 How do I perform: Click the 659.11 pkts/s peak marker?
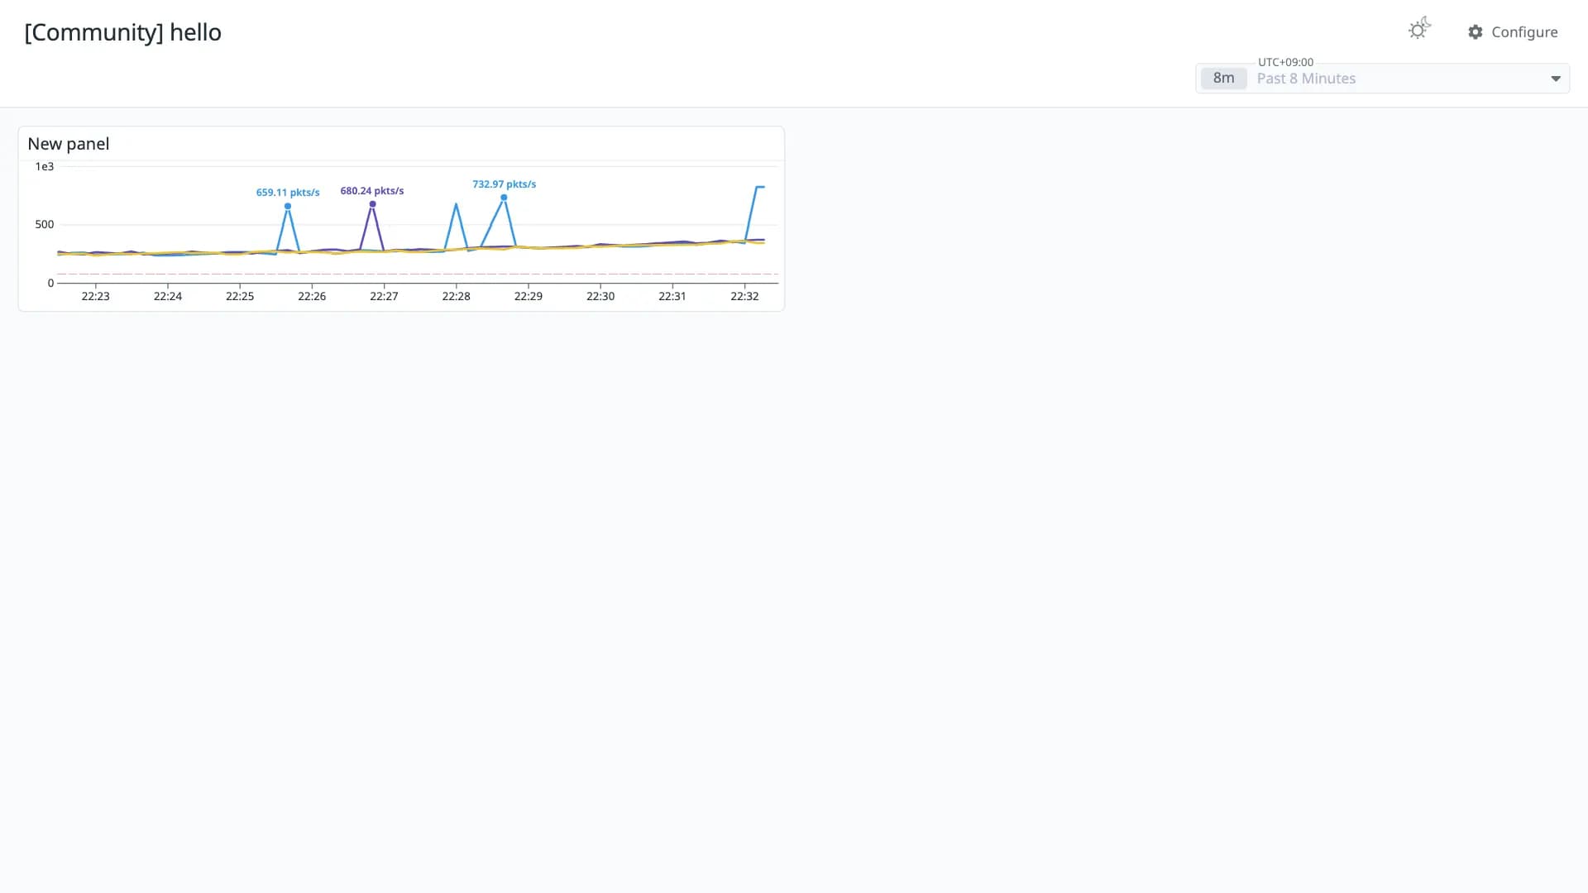(288, 206)
